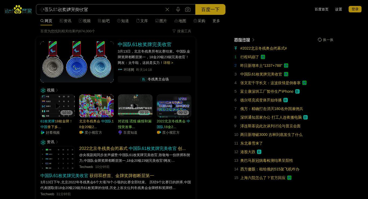Click the 换一换 refresh icon

tap(320, 40)
